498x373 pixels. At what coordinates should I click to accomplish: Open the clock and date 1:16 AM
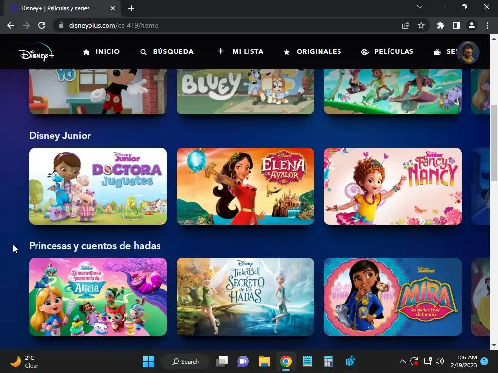[x=463, y=361]
